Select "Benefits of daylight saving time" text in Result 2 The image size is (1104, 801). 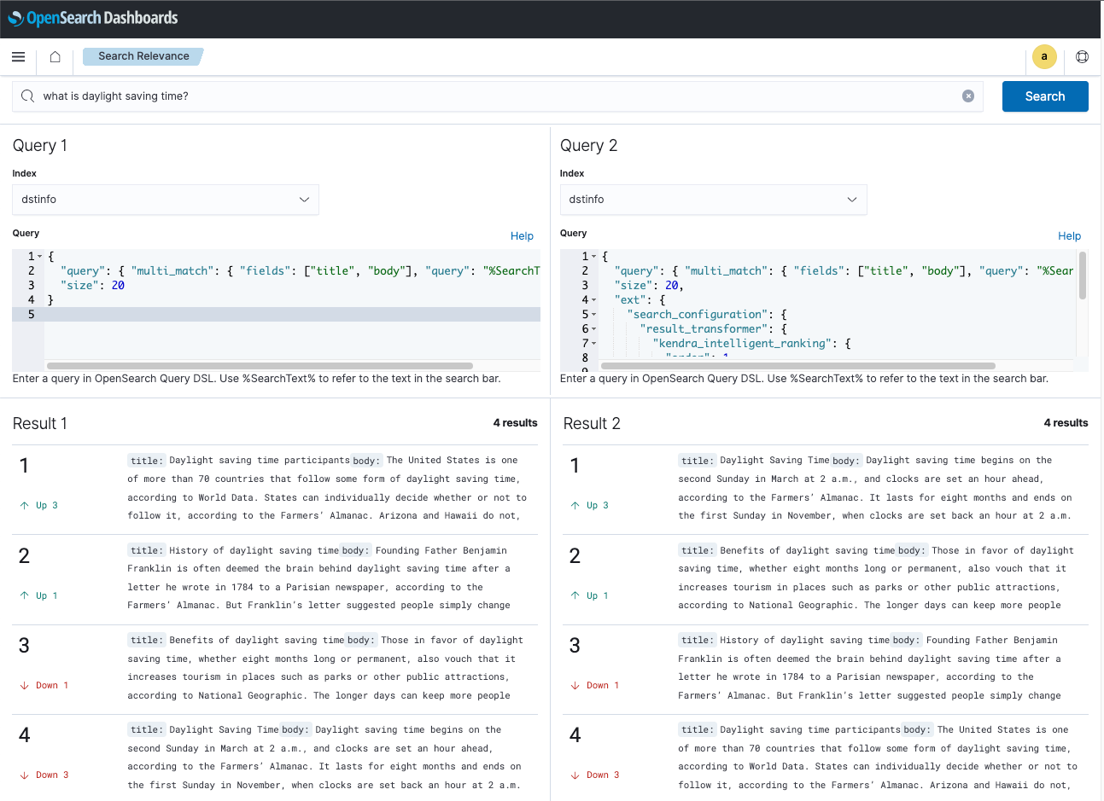click(808, 550)
